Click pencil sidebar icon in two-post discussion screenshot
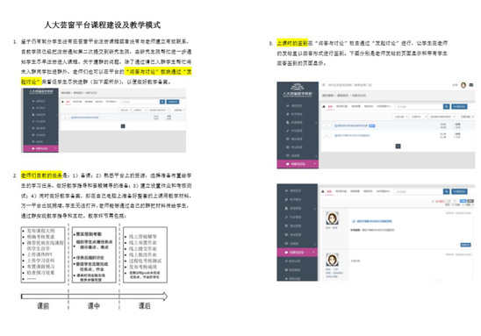Viewport: 481px width, 336px height. click(x=287, y=131)
